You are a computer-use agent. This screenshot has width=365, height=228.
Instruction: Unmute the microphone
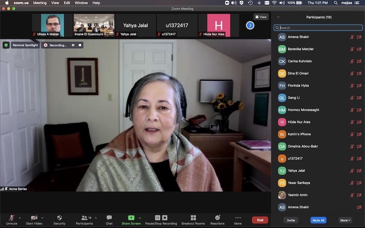pyautogui.click(x=11, y=218)
